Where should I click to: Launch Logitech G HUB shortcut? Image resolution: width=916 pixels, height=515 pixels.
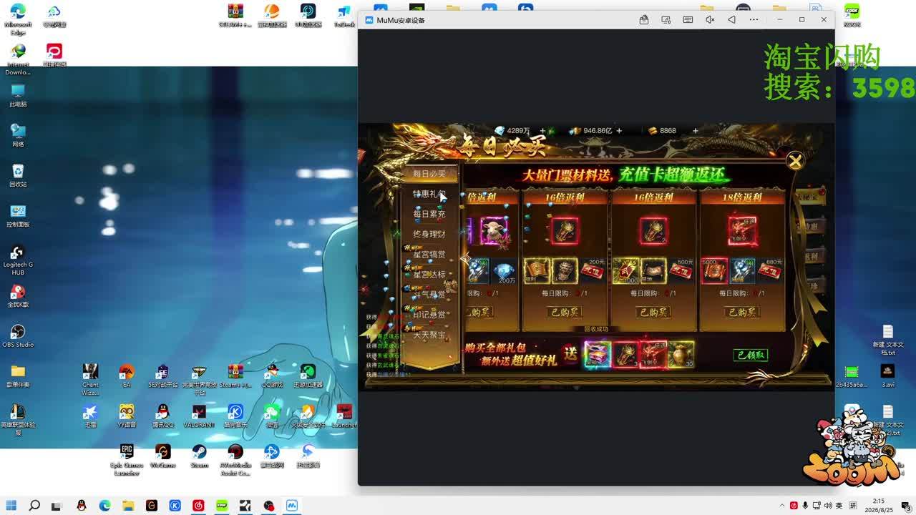(x=18, y=260)
